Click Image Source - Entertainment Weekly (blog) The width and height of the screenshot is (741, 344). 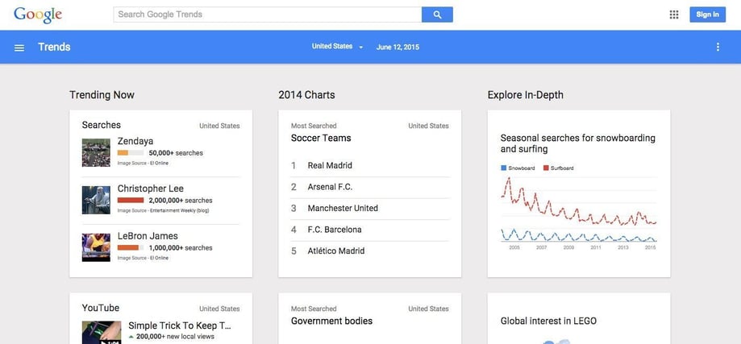pos(163,210)
